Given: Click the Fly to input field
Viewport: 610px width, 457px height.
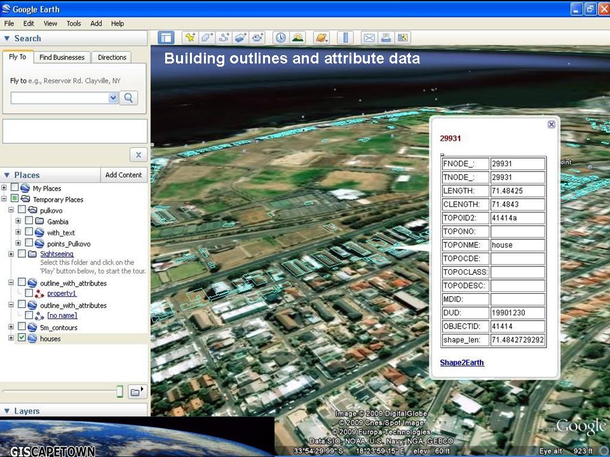Looking at the screenshot, I should [60, 98].
